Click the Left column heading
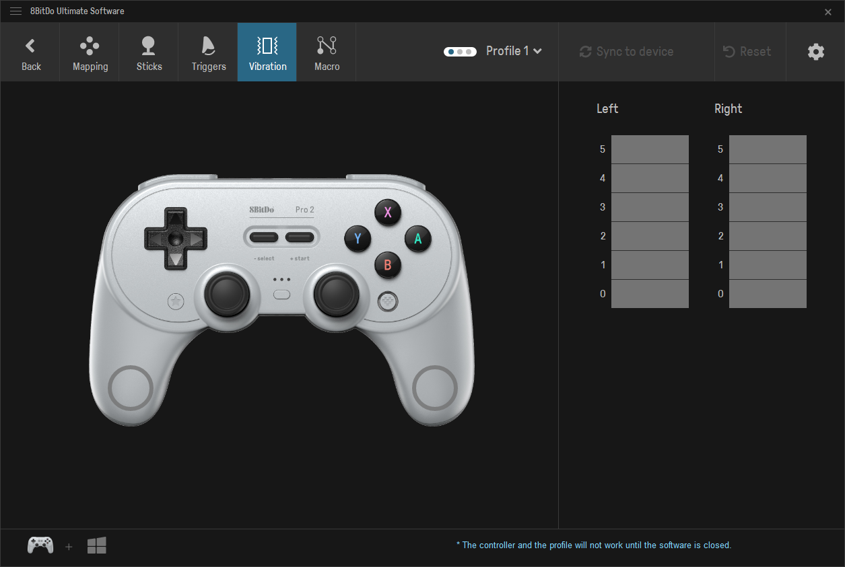Viewport: 845px width, 567px height. click(x=607, y=109)
